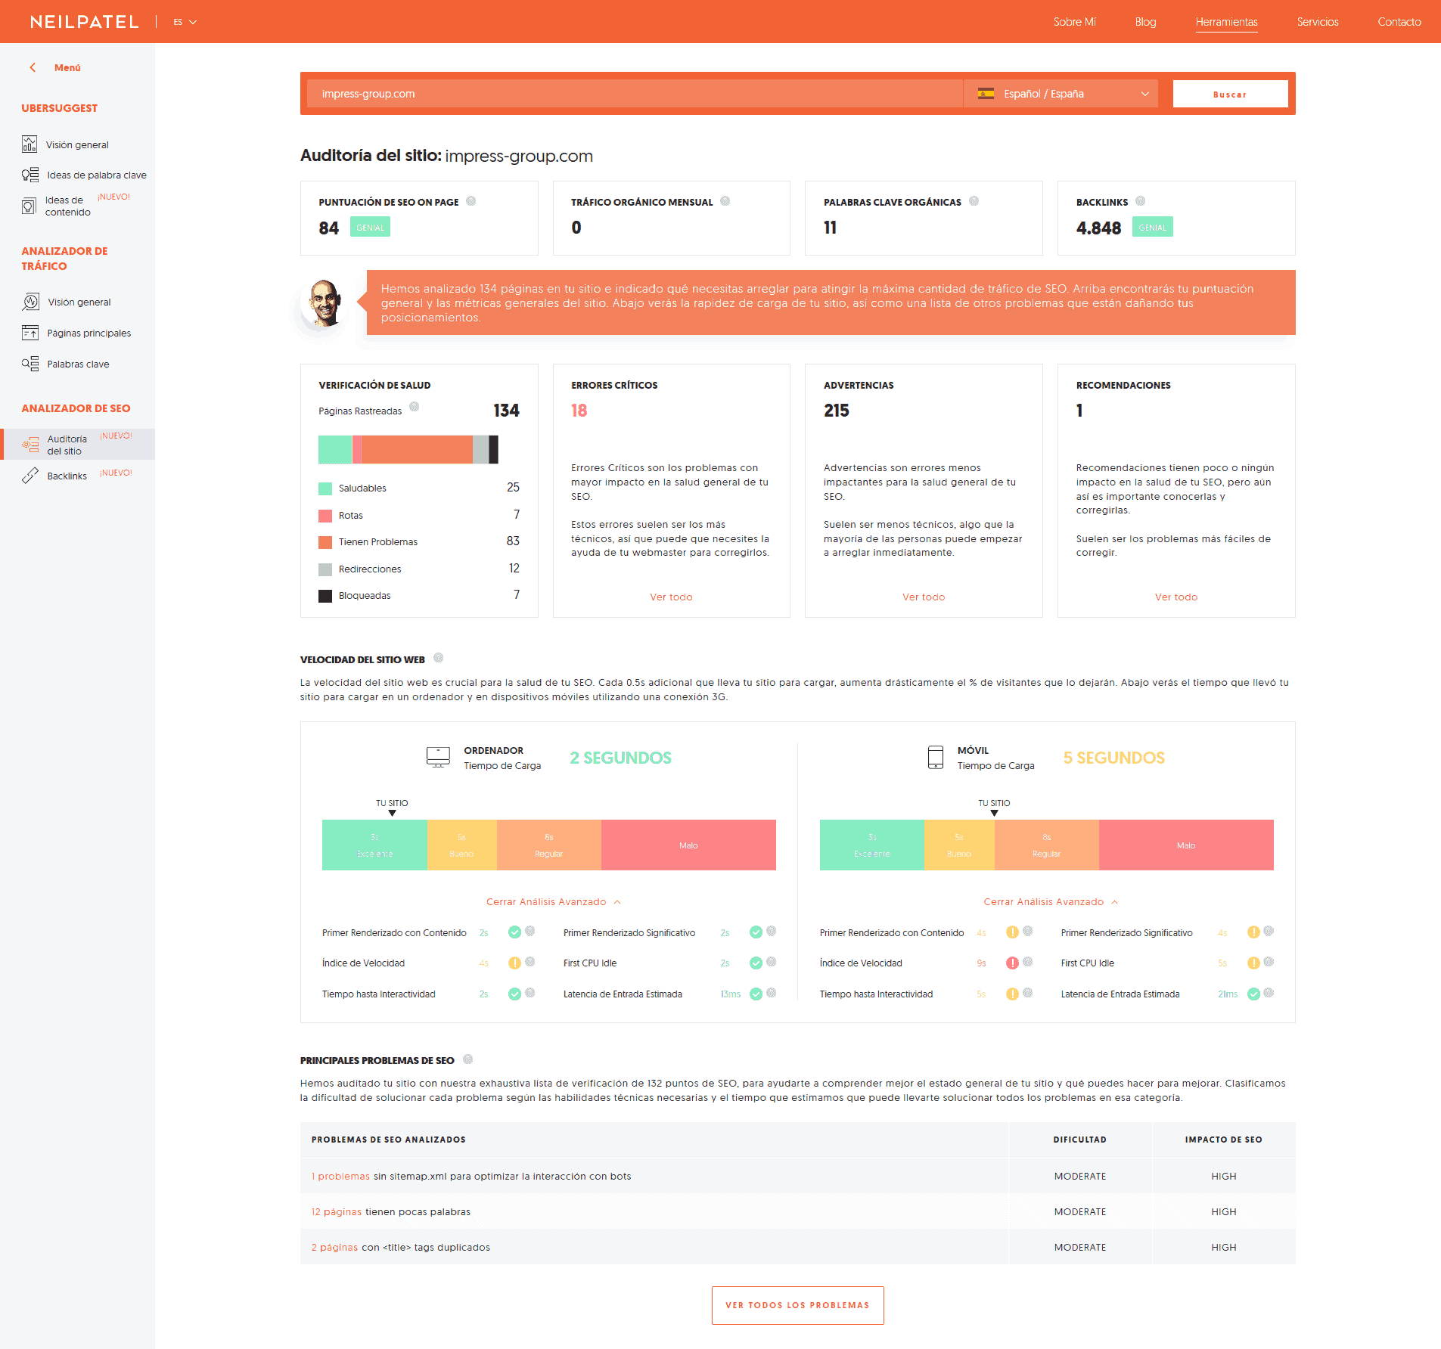Click the Backlinks value 4.848
This screenshot has height=1349, width=1441.
(x=1098, y=228)
